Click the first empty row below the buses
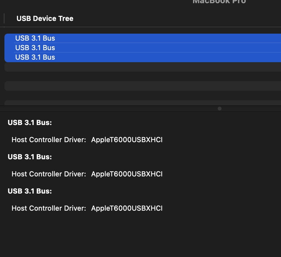 (x=142, y=67)
